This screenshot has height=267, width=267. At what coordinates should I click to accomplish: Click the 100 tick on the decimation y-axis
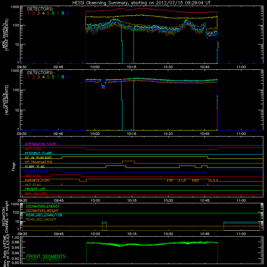click(x=16, y=212)
